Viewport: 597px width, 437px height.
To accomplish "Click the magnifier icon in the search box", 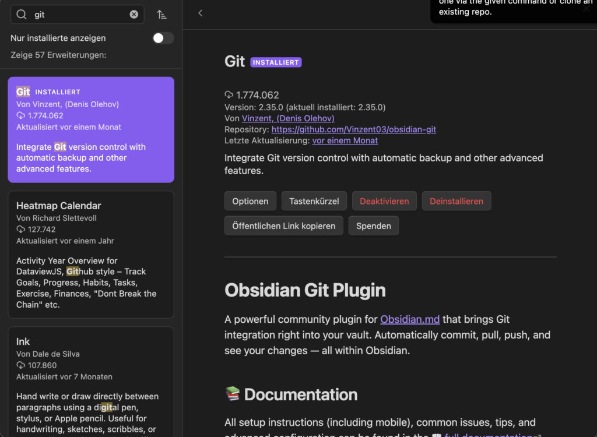I will [22, 15].
